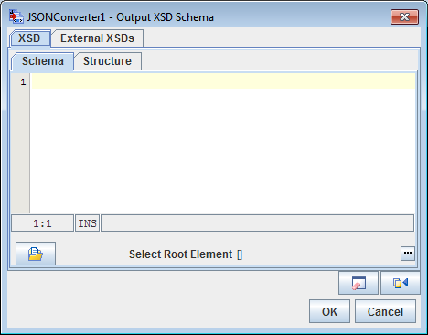Viewport: 428px width, 335px height.
Task: Select the Schema sub-tab
Action: click(x=43, y=61)
